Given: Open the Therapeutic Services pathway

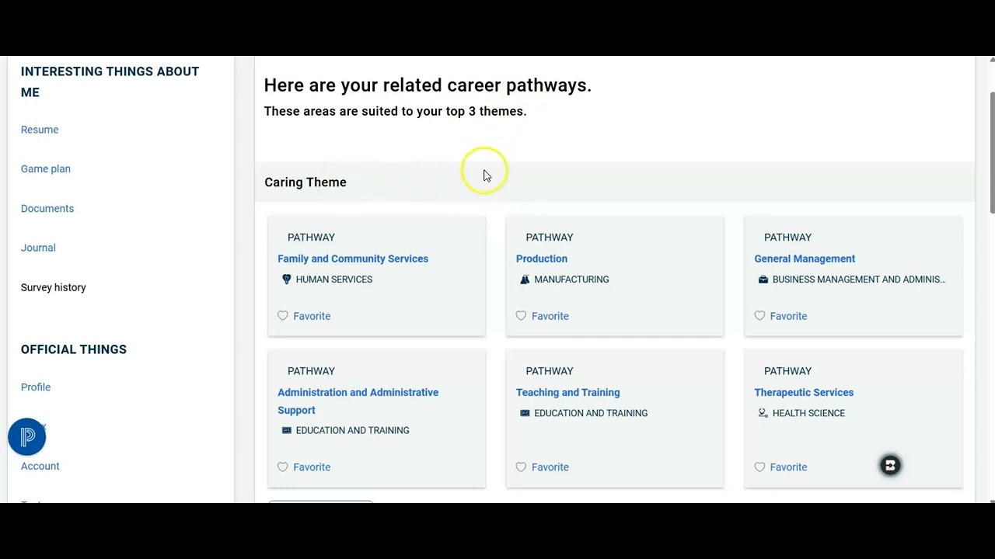Looking at the screenshot, I should [x=804, y=392].
